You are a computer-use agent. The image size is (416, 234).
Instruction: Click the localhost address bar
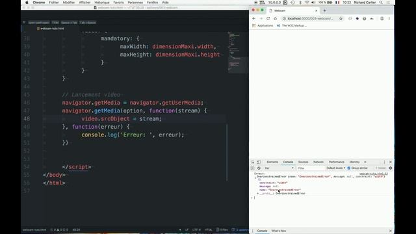[311, 19]
